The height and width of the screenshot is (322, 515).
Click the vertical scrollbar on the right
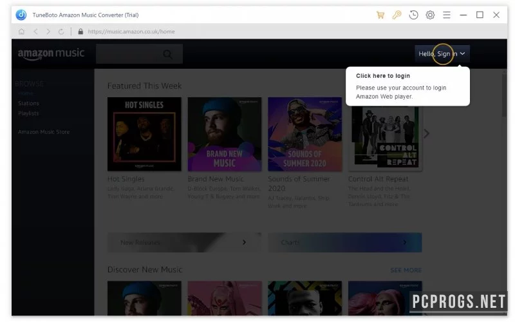click(504, 95)
